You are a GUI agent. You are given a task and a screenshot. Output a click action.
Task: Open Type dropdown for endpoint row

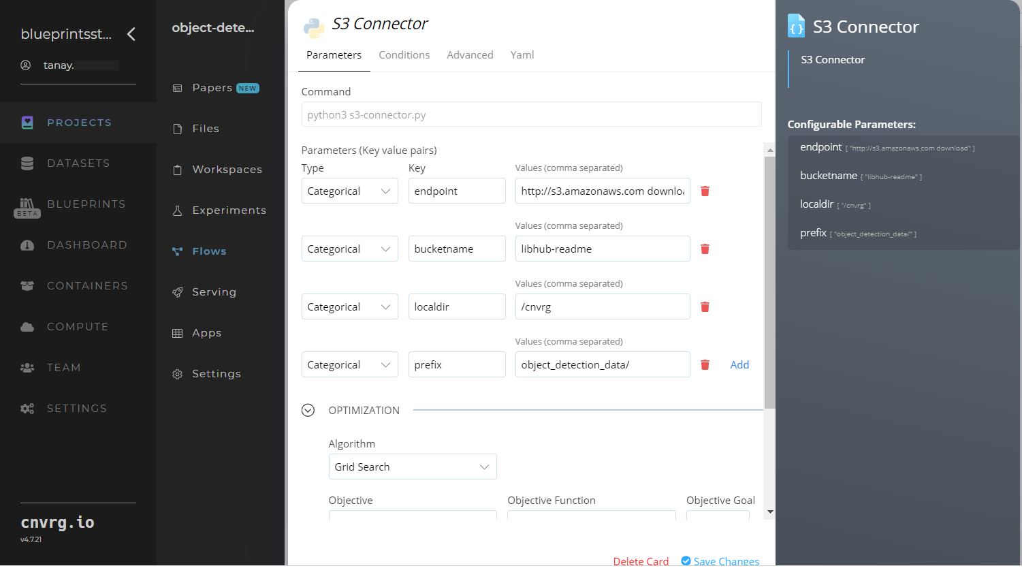click(350, 191)
